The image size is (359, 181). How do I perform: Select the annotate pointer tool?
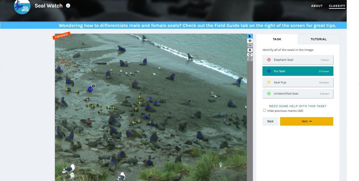coord(250,36)
